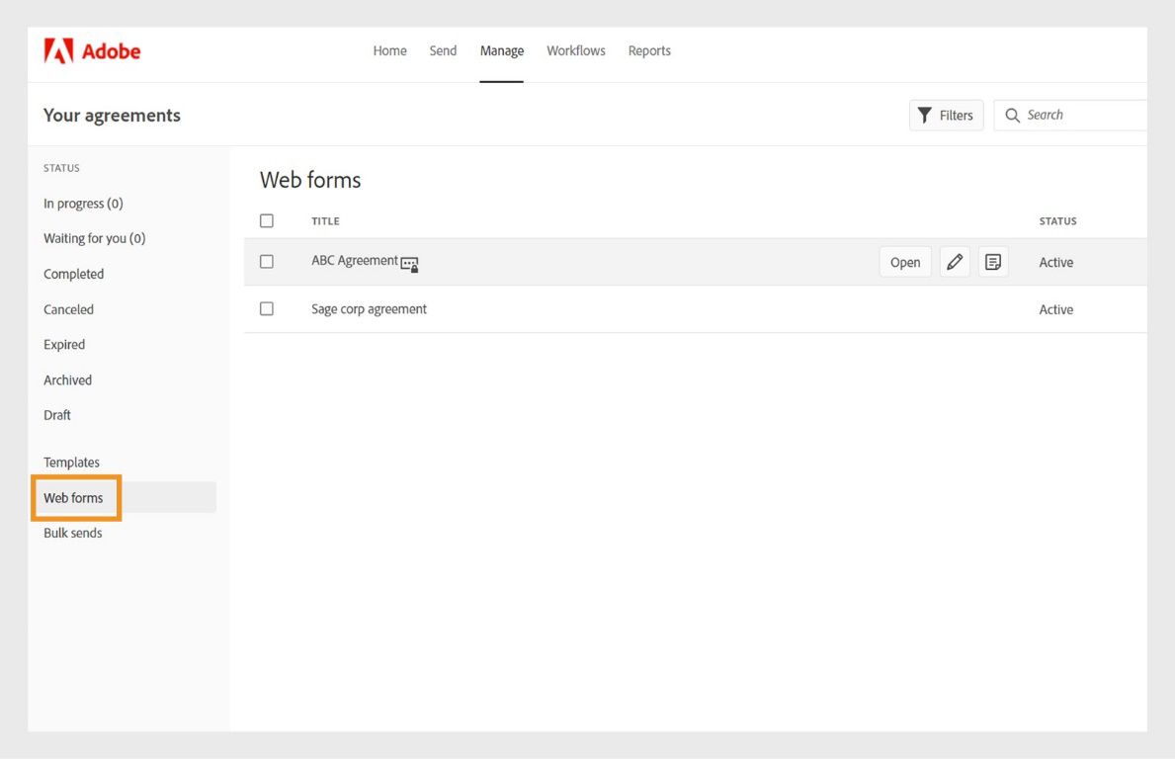Viewport: 1175px width, 759px height.
Task: View Draft agreements in the sidebar
Action: [x=57, y=415]
